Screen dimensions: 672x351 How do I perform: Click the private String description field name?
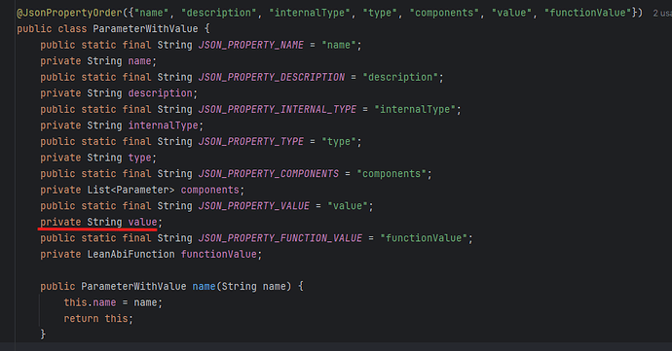pyautogui.click(x=160, y=93)
